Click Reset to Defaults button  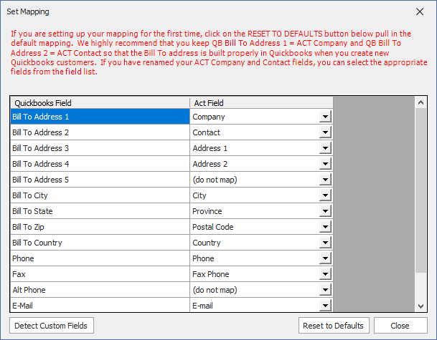[x=334, y=325]
